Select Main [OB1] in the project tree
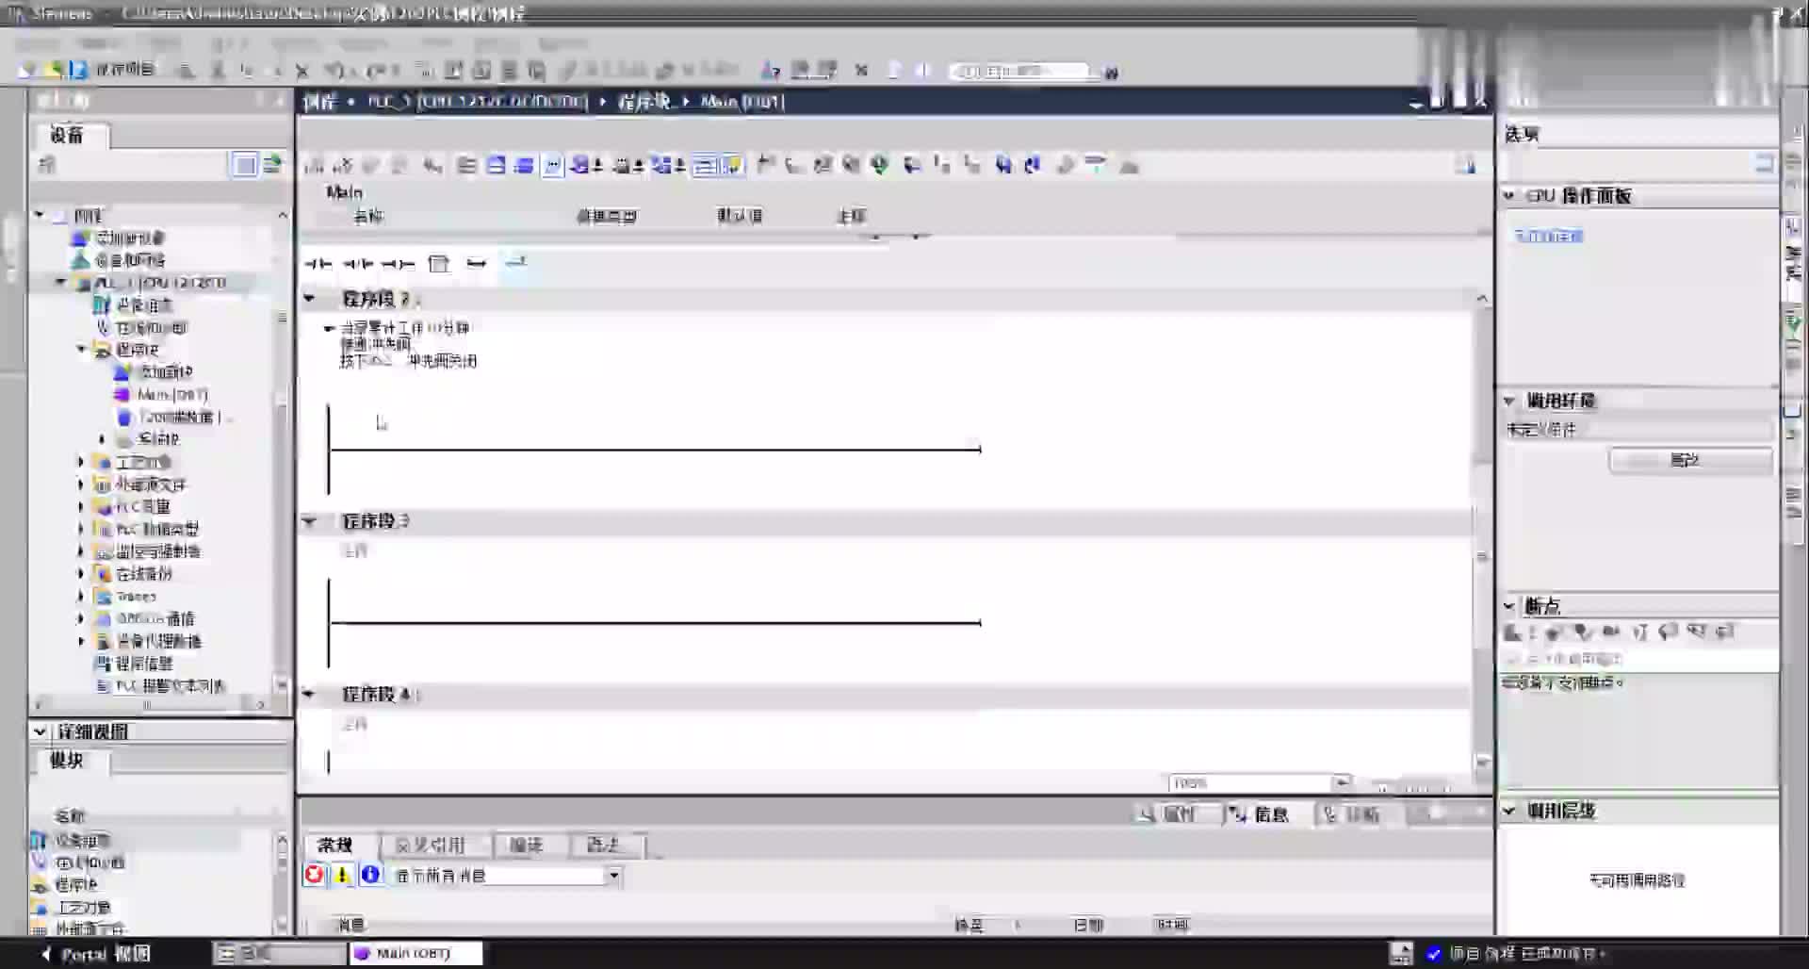1809x969 pixels. click(172, 395)
